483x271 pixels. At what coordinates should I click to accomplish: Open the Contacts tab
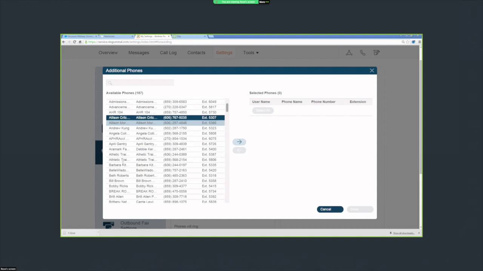coord(196,53)
